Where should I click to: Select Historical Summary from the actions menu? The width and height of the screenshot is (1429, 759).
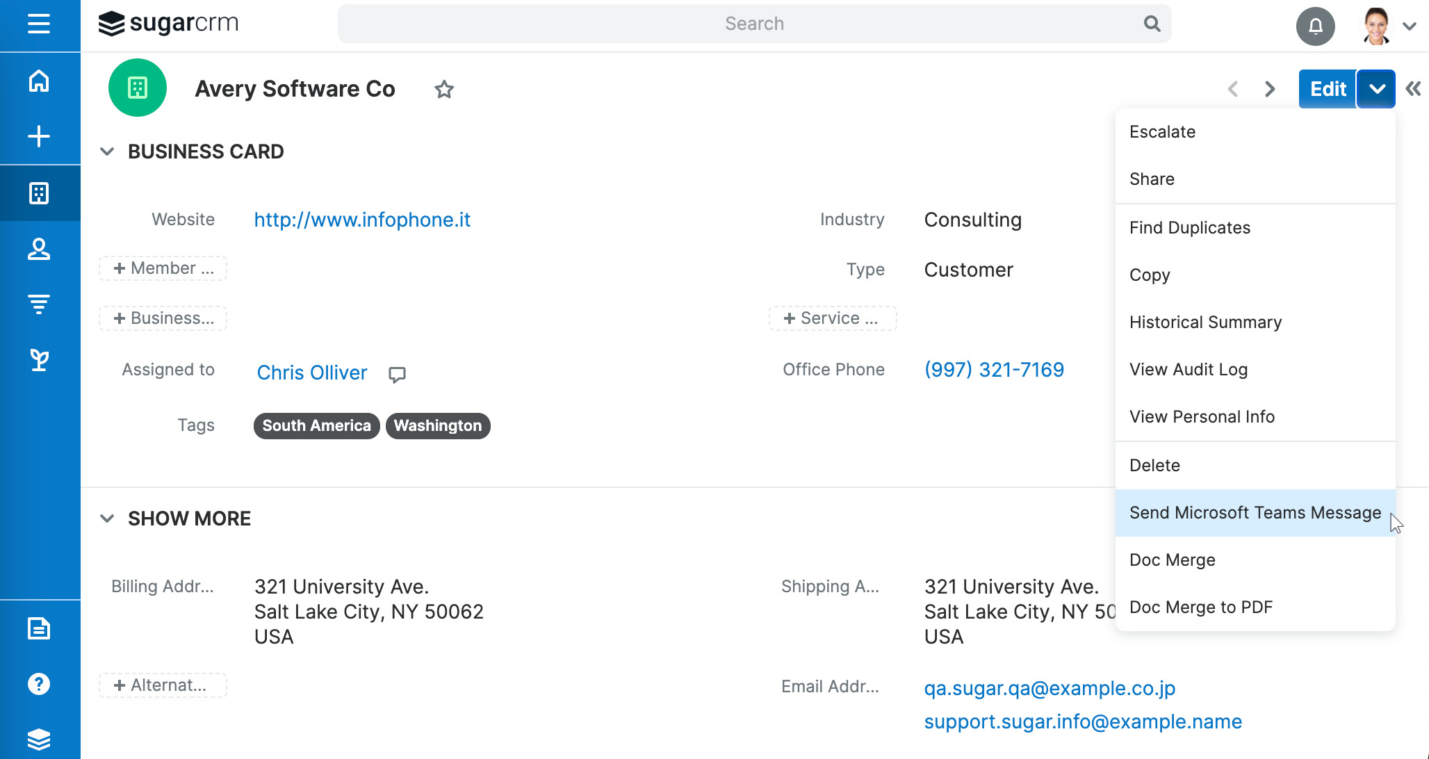[x=1205, y=322]
